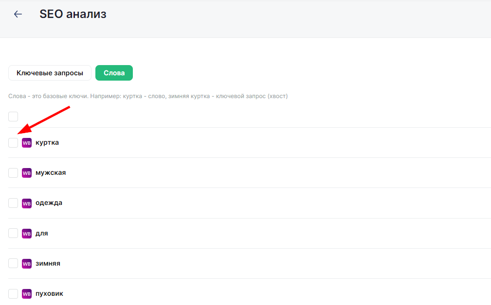This screenshot has width=491, height=305.
Task: Click the word мужская in the list
Action: point(51,173)
